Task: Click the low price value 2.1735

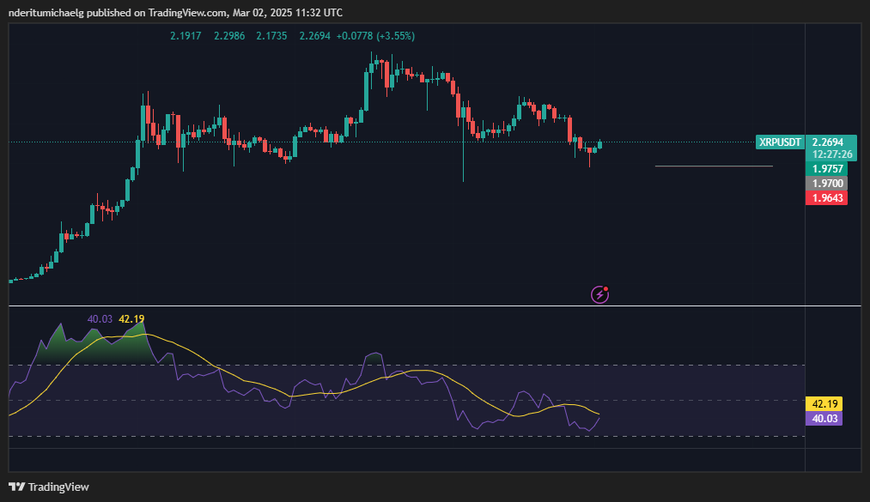Action: pos(271,36)
